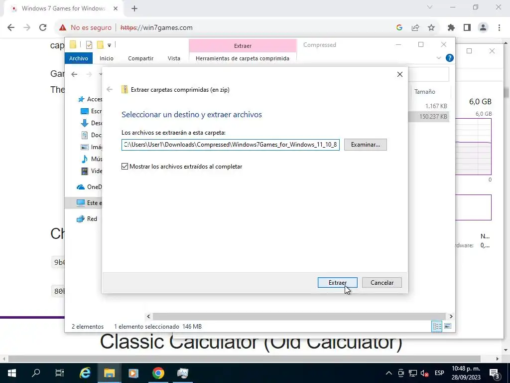Switch to the Compartir ribbon tab
This screenshot has width=510, height=383.
pyautogui.click(x=140, y=58)
